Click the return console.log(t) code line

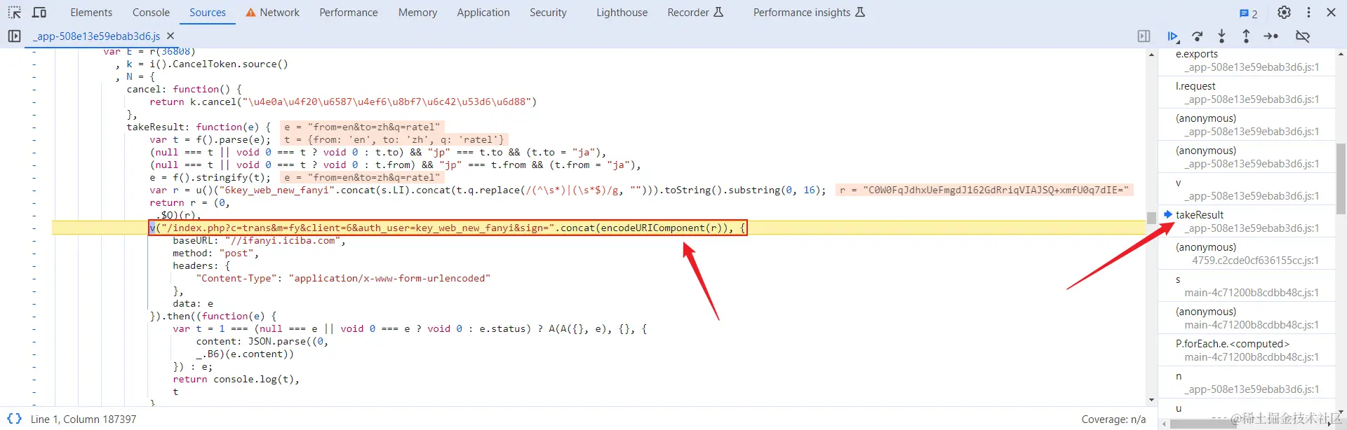pyautogui.click(x=236, y=379)
